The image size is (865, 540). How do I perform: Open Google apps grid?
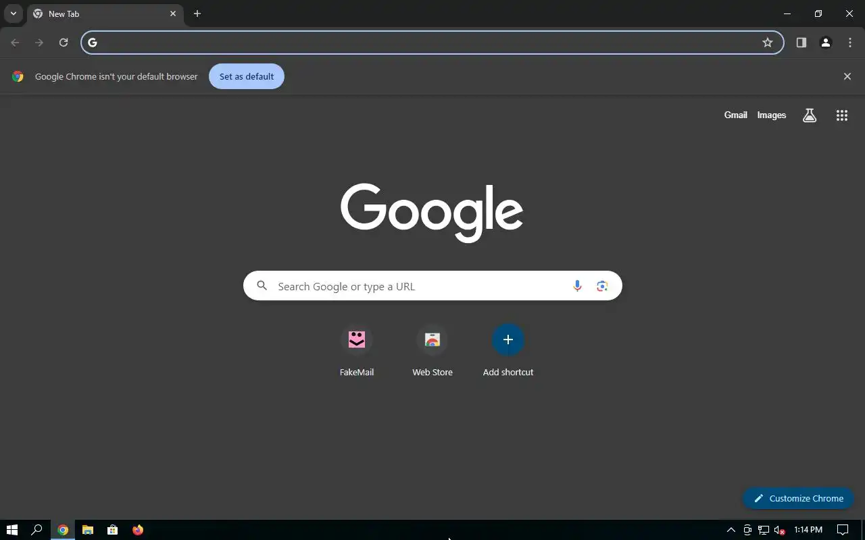pyautogui.click(x=842, y=115)
